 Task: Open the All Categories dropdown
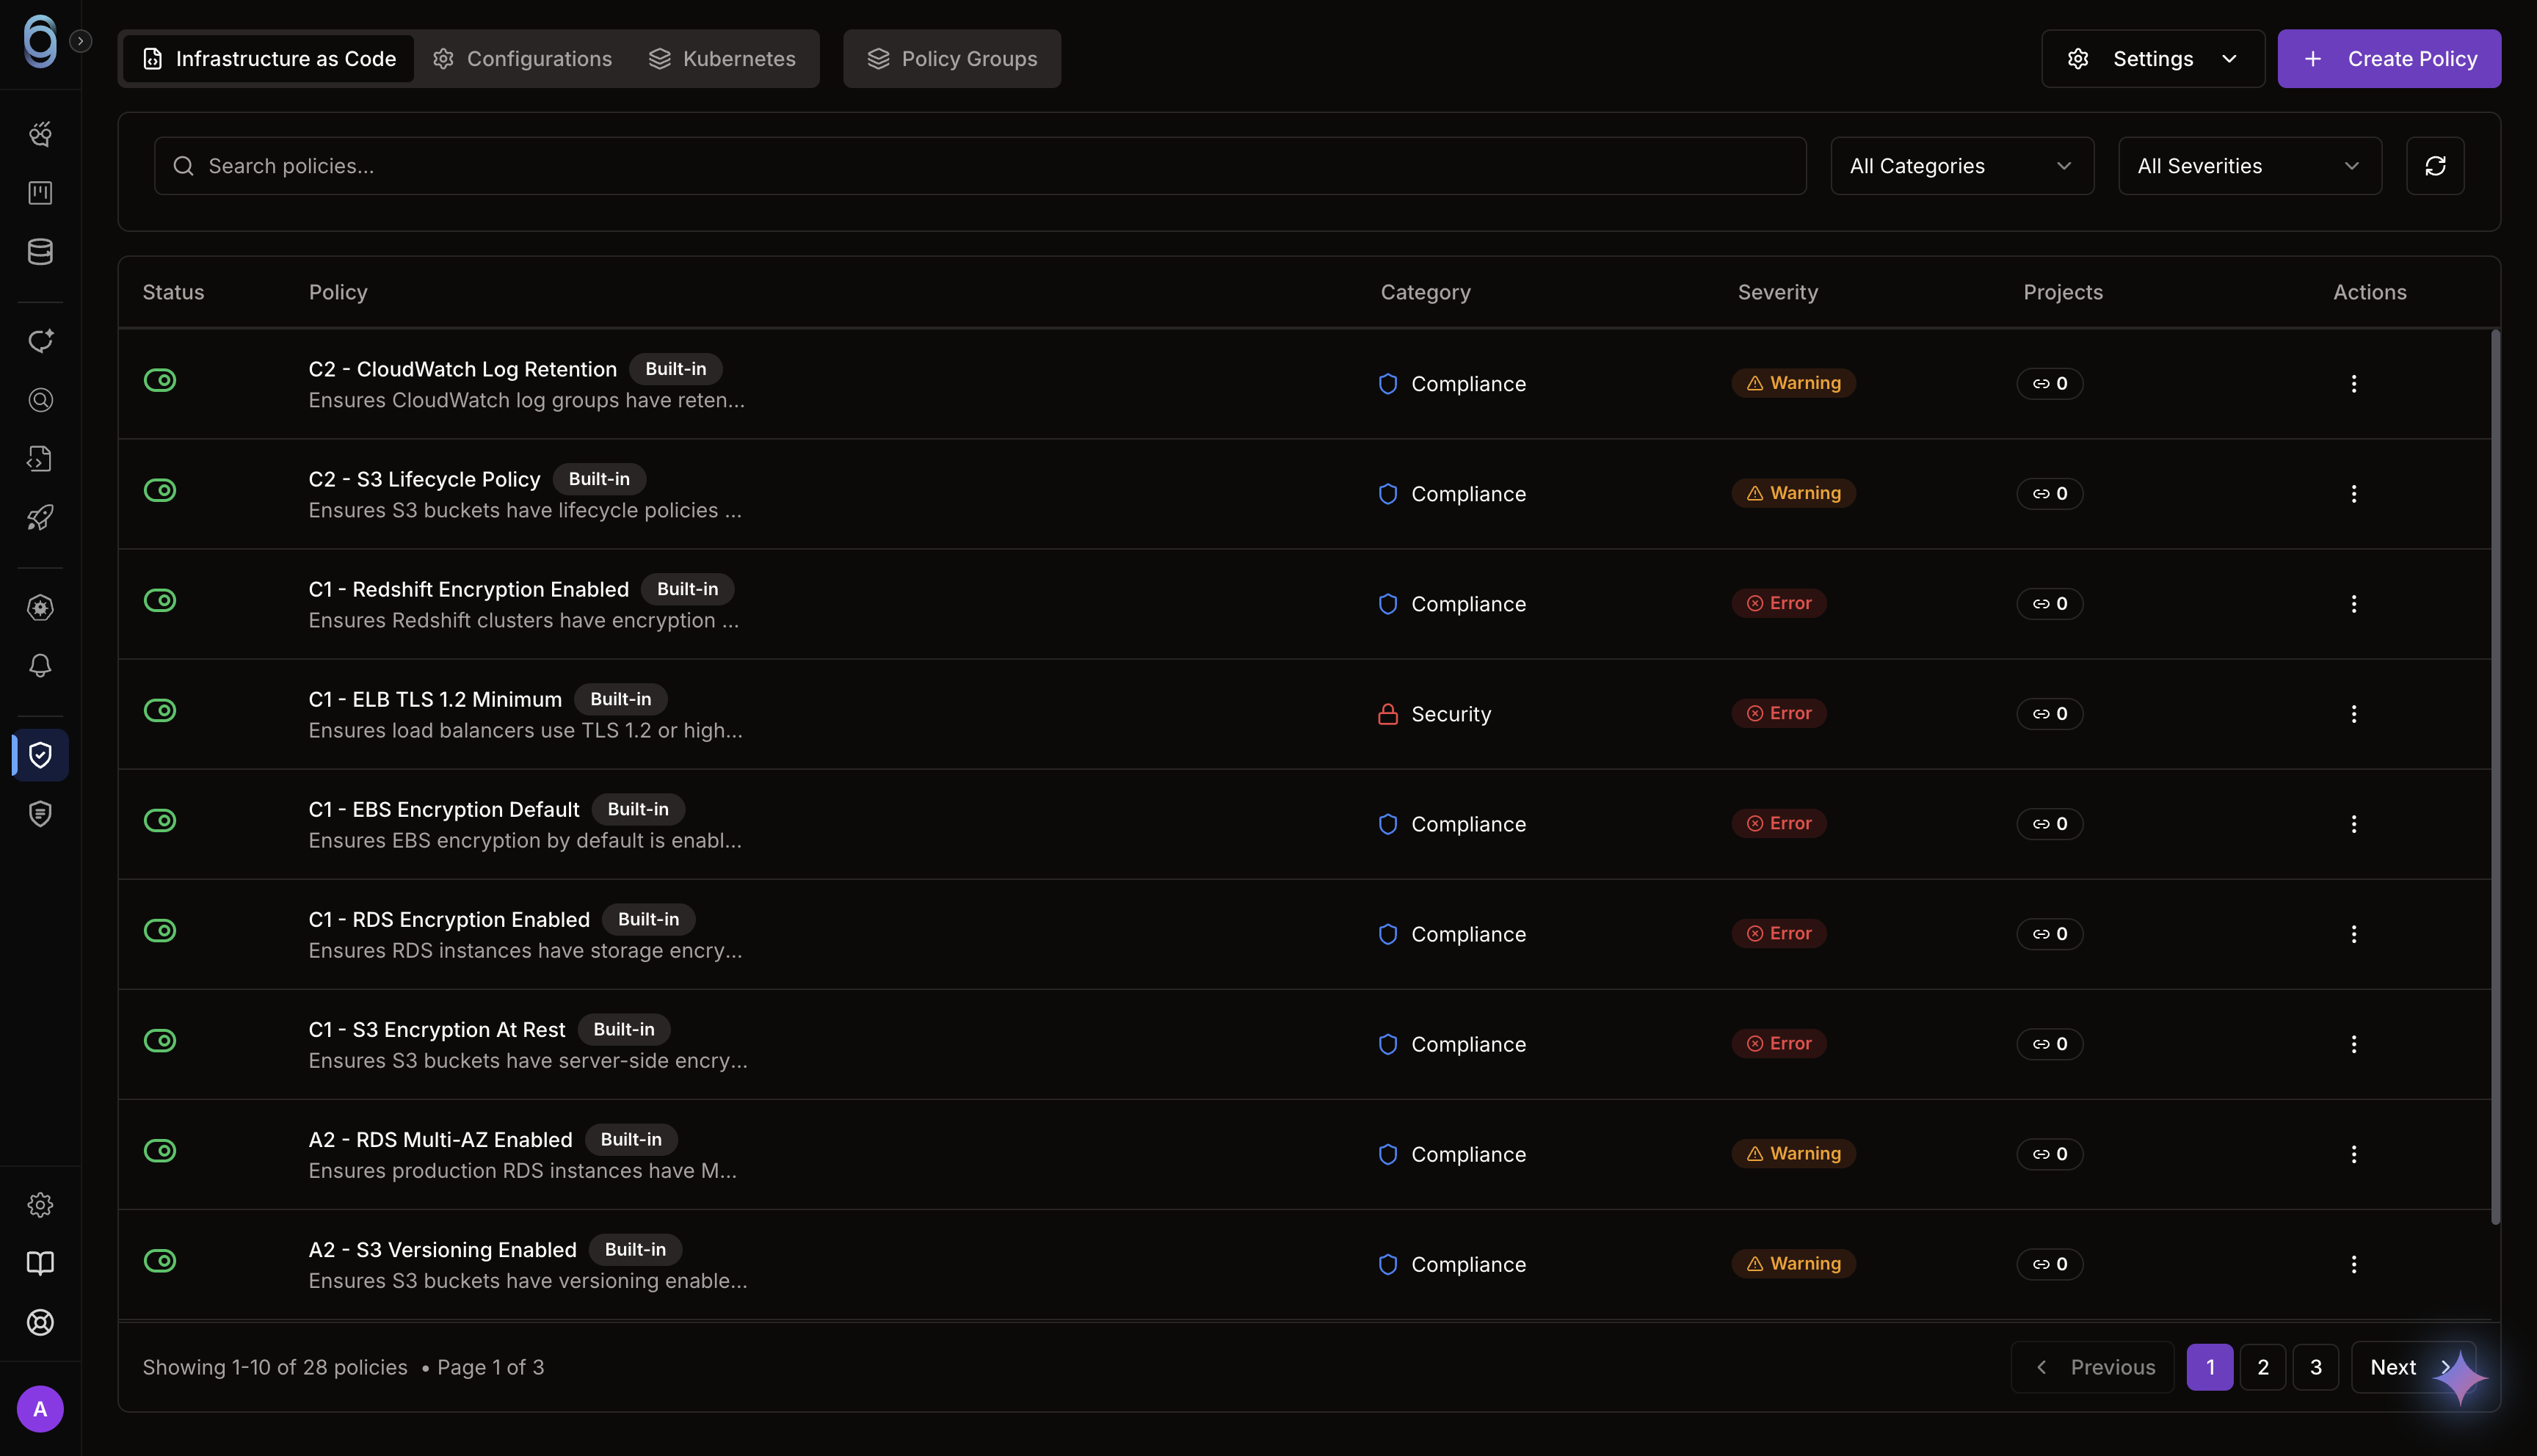1961,166
